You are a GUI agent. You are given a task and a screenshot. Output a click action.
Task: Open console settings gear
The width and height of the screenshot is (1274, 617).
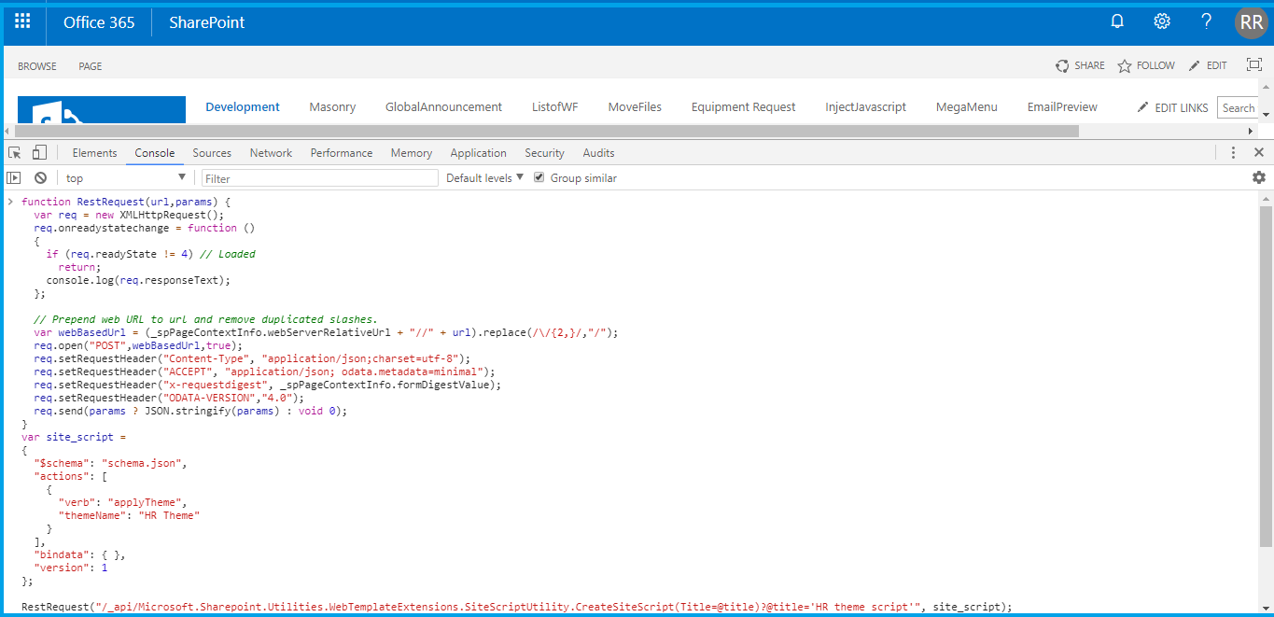(x=1259, y=177)
